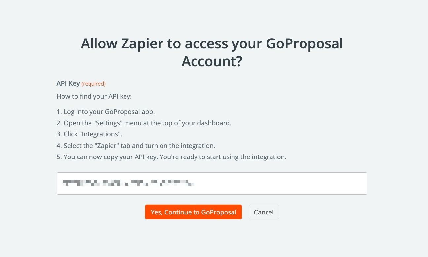Click instruction step 2 mentioning Settings menu

pyautogui.click(x=144, y=123)
